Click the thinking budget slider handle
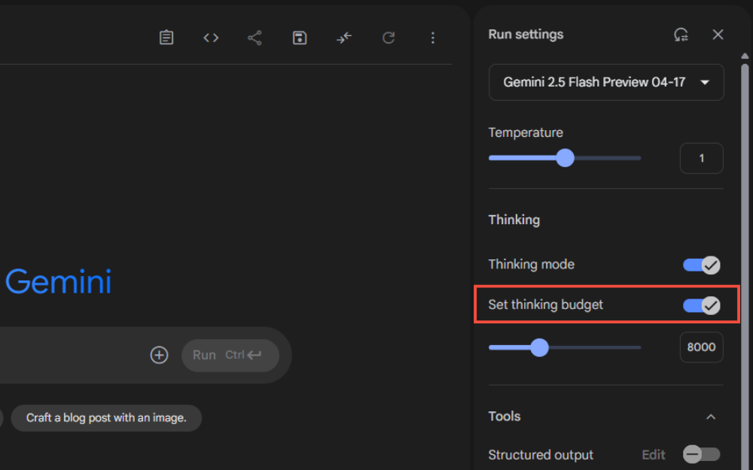753x470 pixels. pos(540,347)
